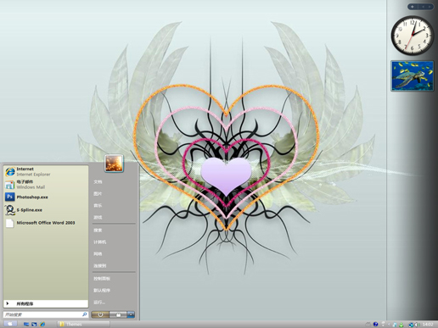This screenshot has width=438, height=328.
Task: Open Internet Explorer from the quick launch
Action: 42,324
